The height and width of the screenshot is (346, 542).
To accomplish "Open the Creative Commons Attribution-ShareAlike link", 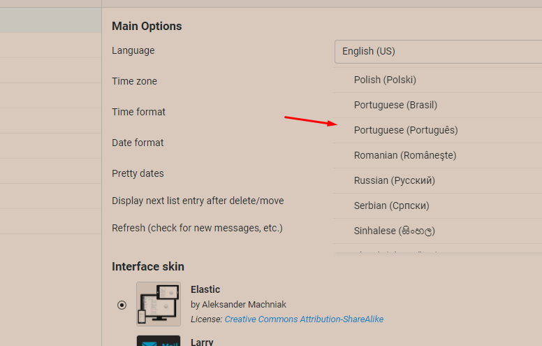I will coord(304,319).
